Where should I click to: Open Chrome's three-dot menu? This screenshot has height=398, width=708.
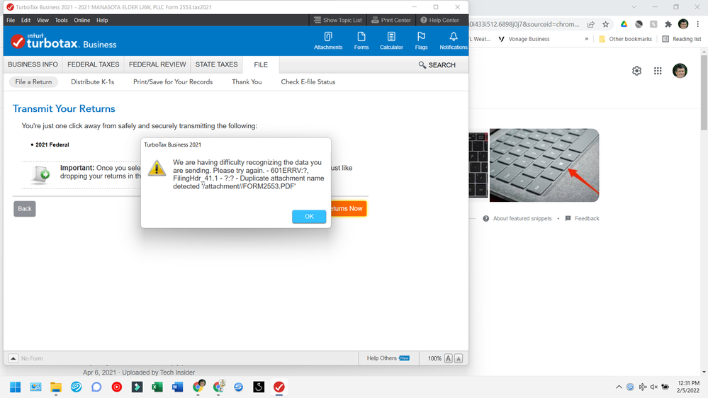[698, 24]
